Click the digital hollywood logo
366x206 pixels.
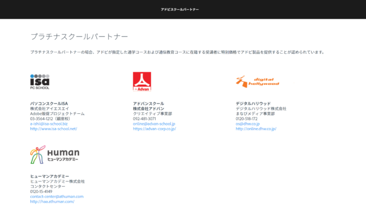click(257, 81)
